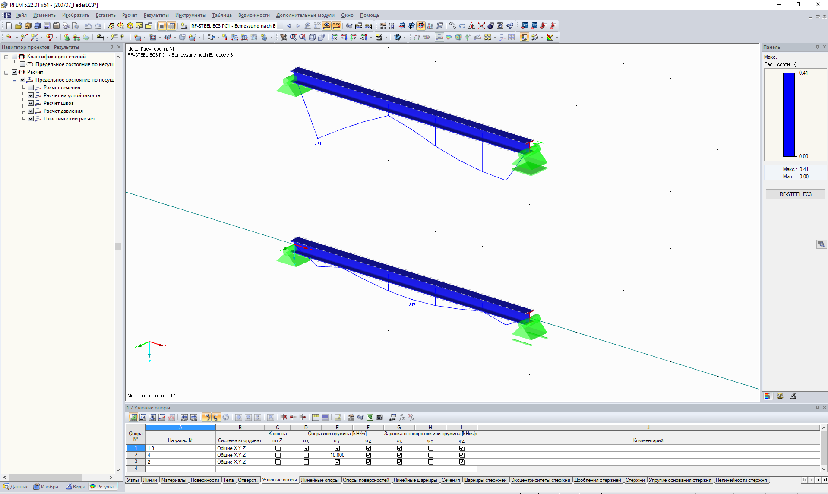The width and height of the screenshot is (828, 494).
Task: Click the wireframe cube display icon
Action: [x=312, y=37]
